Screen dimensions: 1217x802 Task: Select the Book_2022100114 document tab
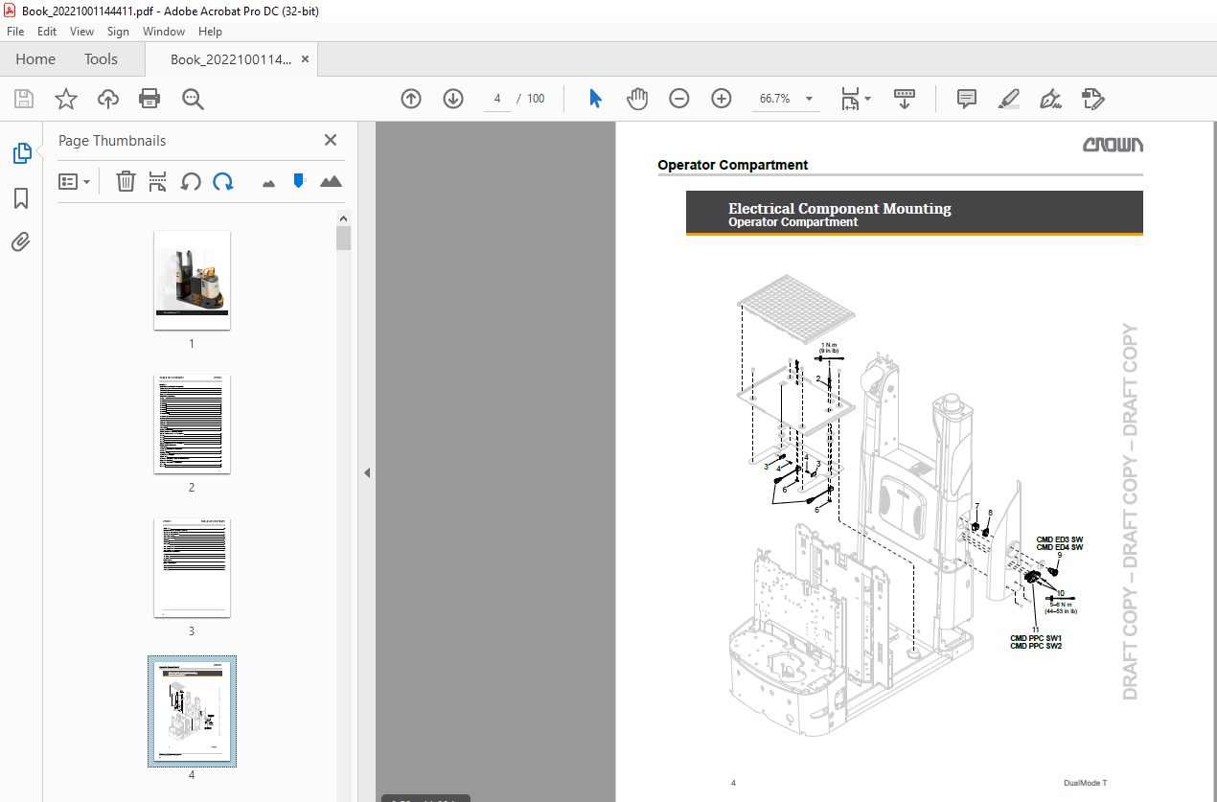tap(230, 59)
